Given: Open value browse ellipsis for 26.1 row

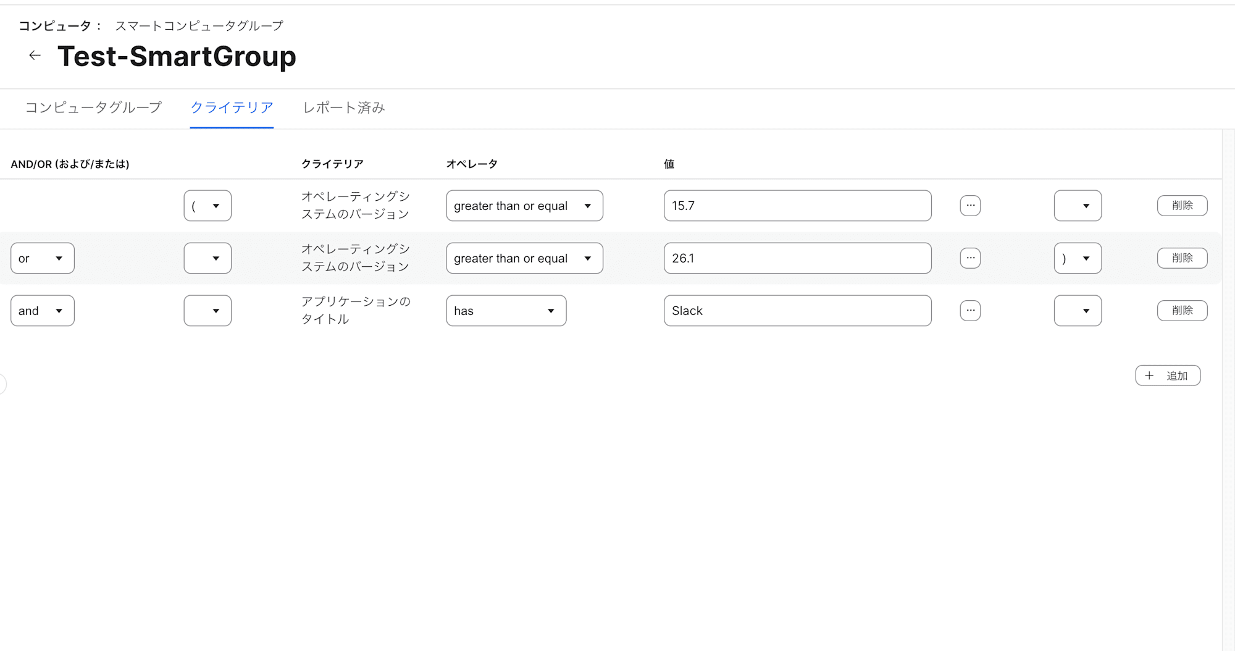Looking at the screenshot, I should click(x=970, y=258).
